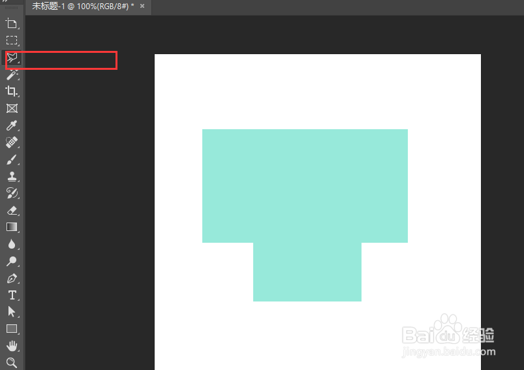Viewport: 524px width, 370px height.
Task: Select the Rectangle shape tool
Action: (12, 329)
